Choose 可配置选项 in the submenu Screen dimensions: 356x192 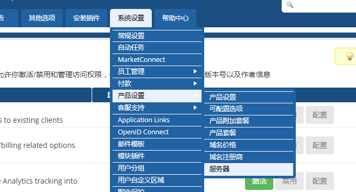[249, 109]
